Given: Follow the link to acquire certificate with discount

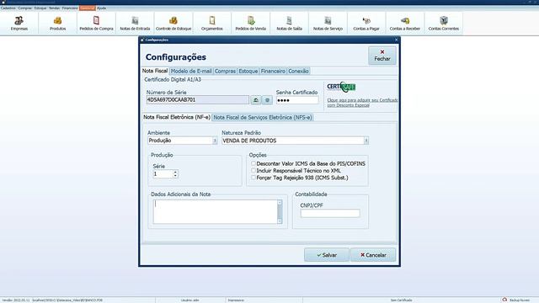Looking at the screenshot, I should coord(362,103).
